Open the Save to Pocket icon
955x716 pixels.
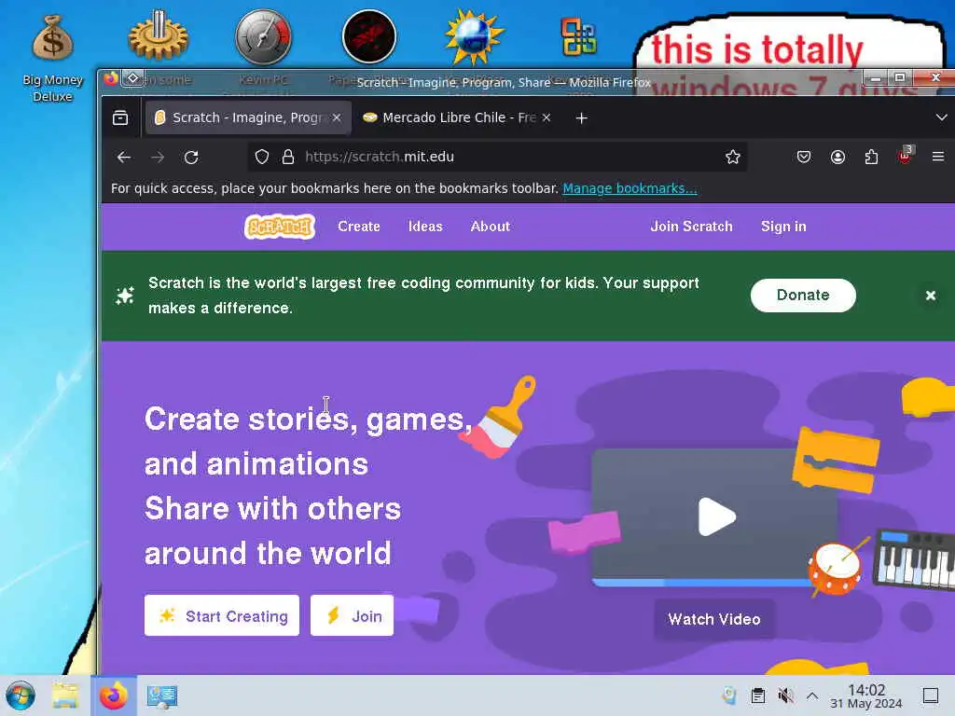tap(804, 157)
